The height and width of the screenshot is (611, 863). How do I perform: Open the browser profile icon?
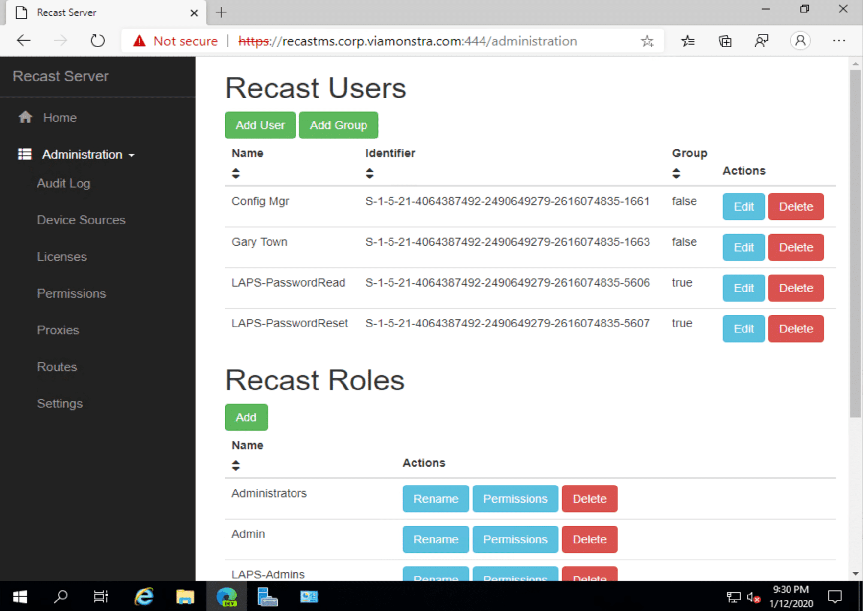[x=800, y=41]
